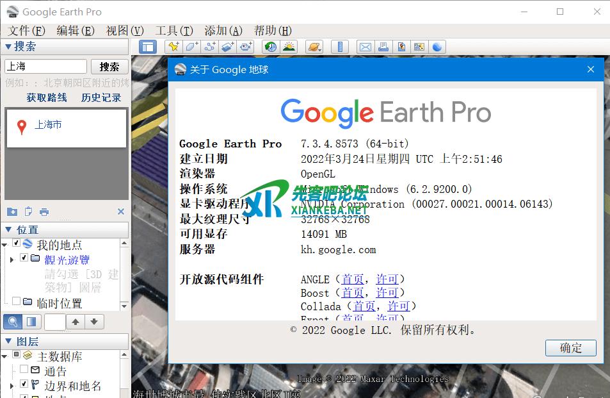Screen dimensions: 610x398
Task: Click the Email envelope toolbar icon
Action: click(x=365, y=47)
